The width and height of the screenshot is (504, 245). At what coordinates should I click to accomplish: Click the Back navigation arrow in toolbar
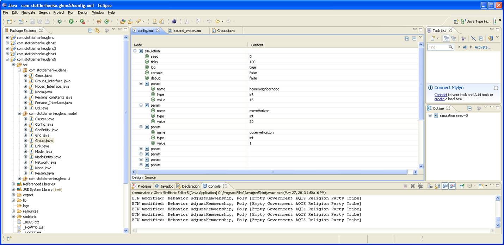pyautogui.click(x=217, y=21)
